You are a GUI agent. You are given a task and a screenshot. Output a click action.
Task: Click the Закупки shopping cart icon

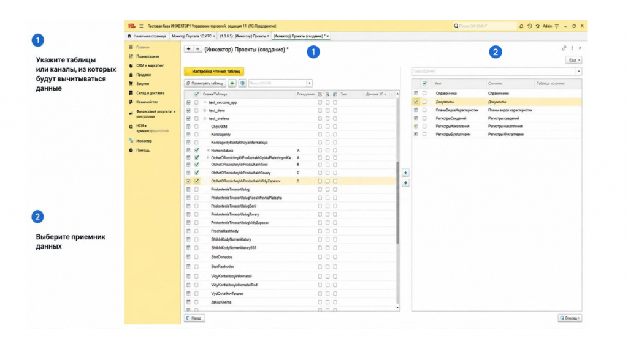[131, 84]
